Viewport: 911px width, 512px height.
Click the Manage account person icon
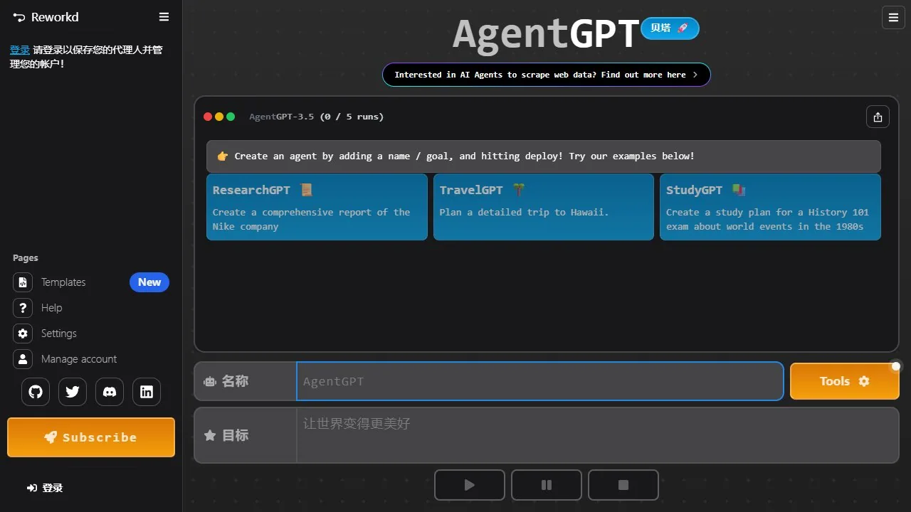23,359
